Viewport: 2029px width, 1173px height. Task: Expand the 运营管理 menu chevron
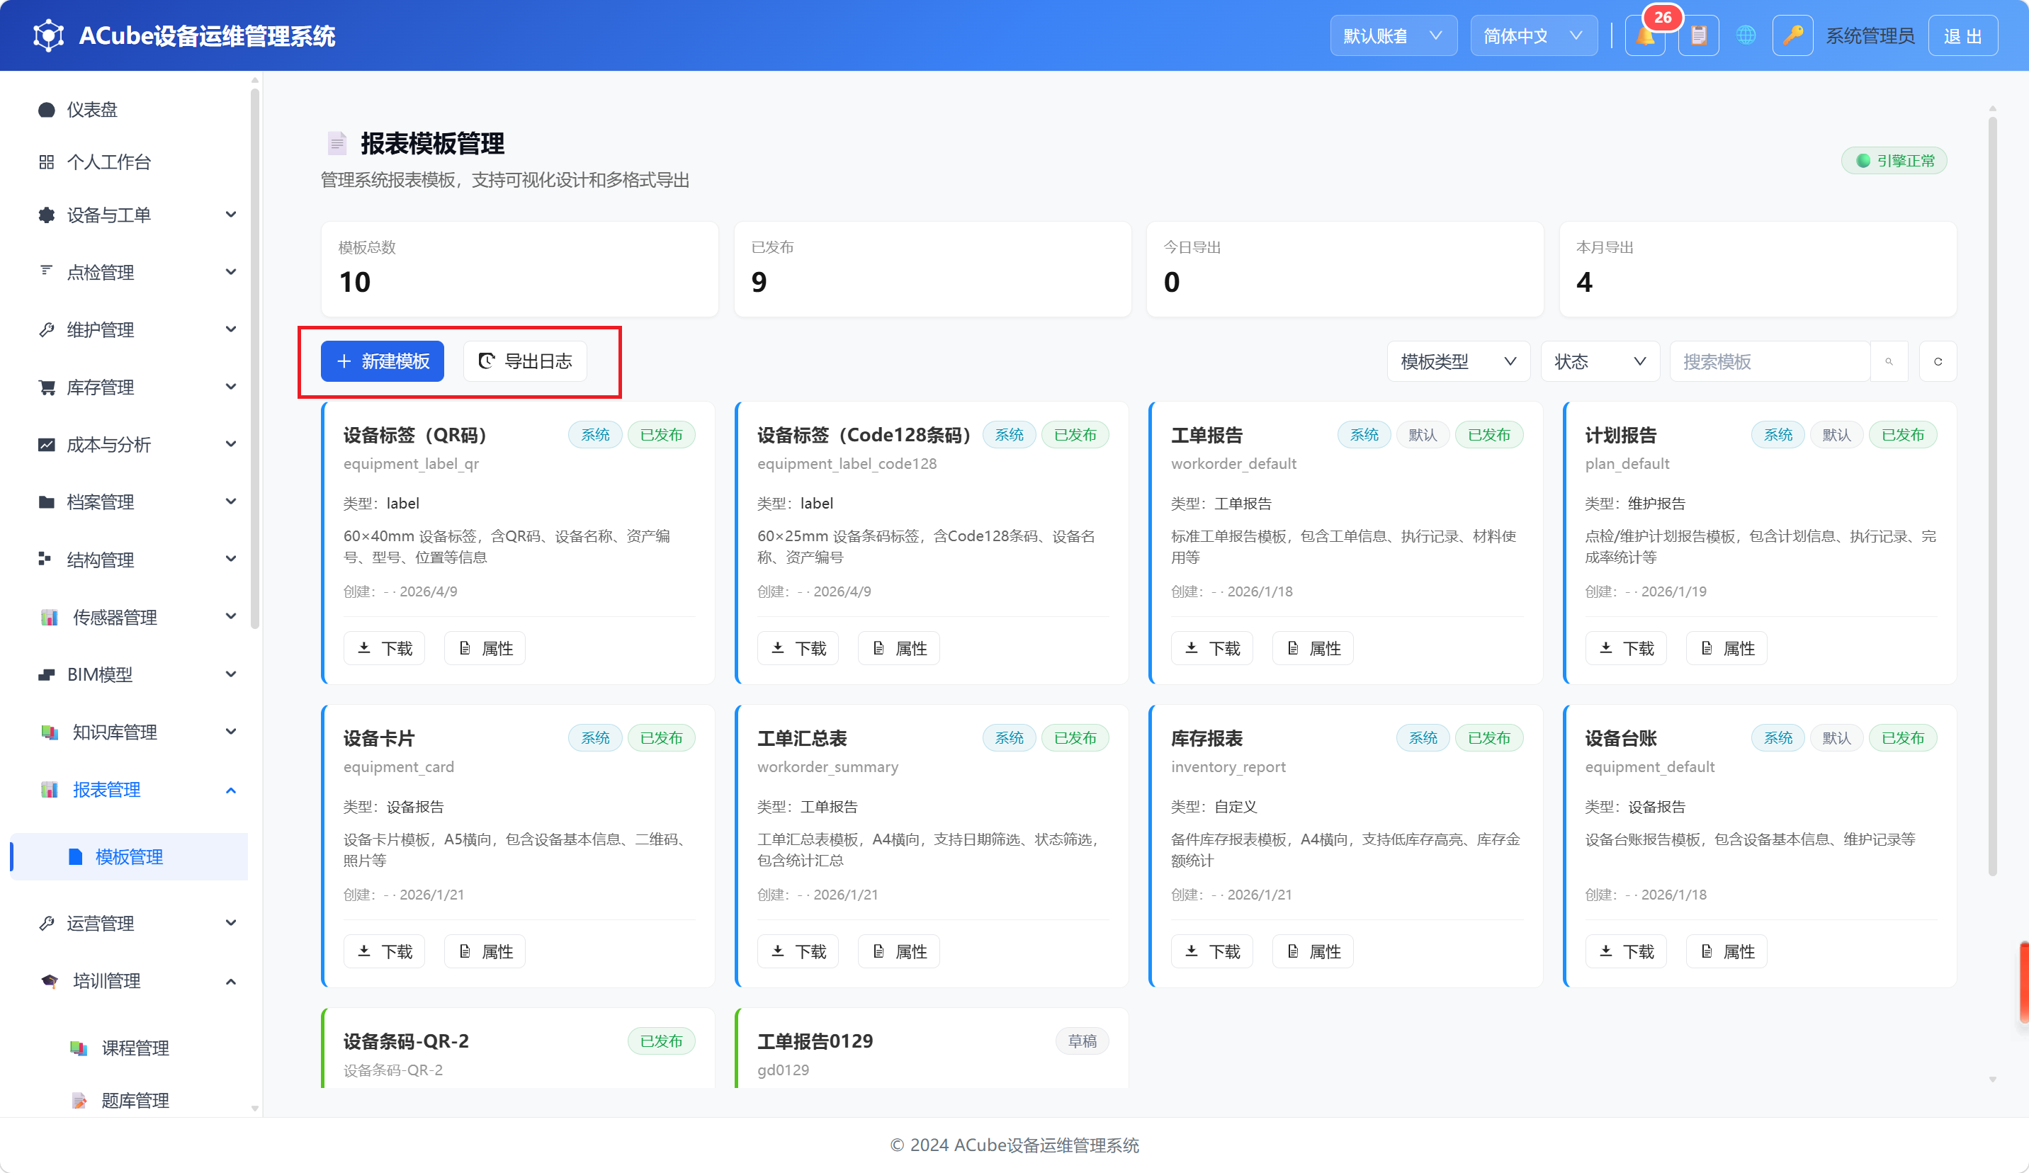(x=231, y=924)
